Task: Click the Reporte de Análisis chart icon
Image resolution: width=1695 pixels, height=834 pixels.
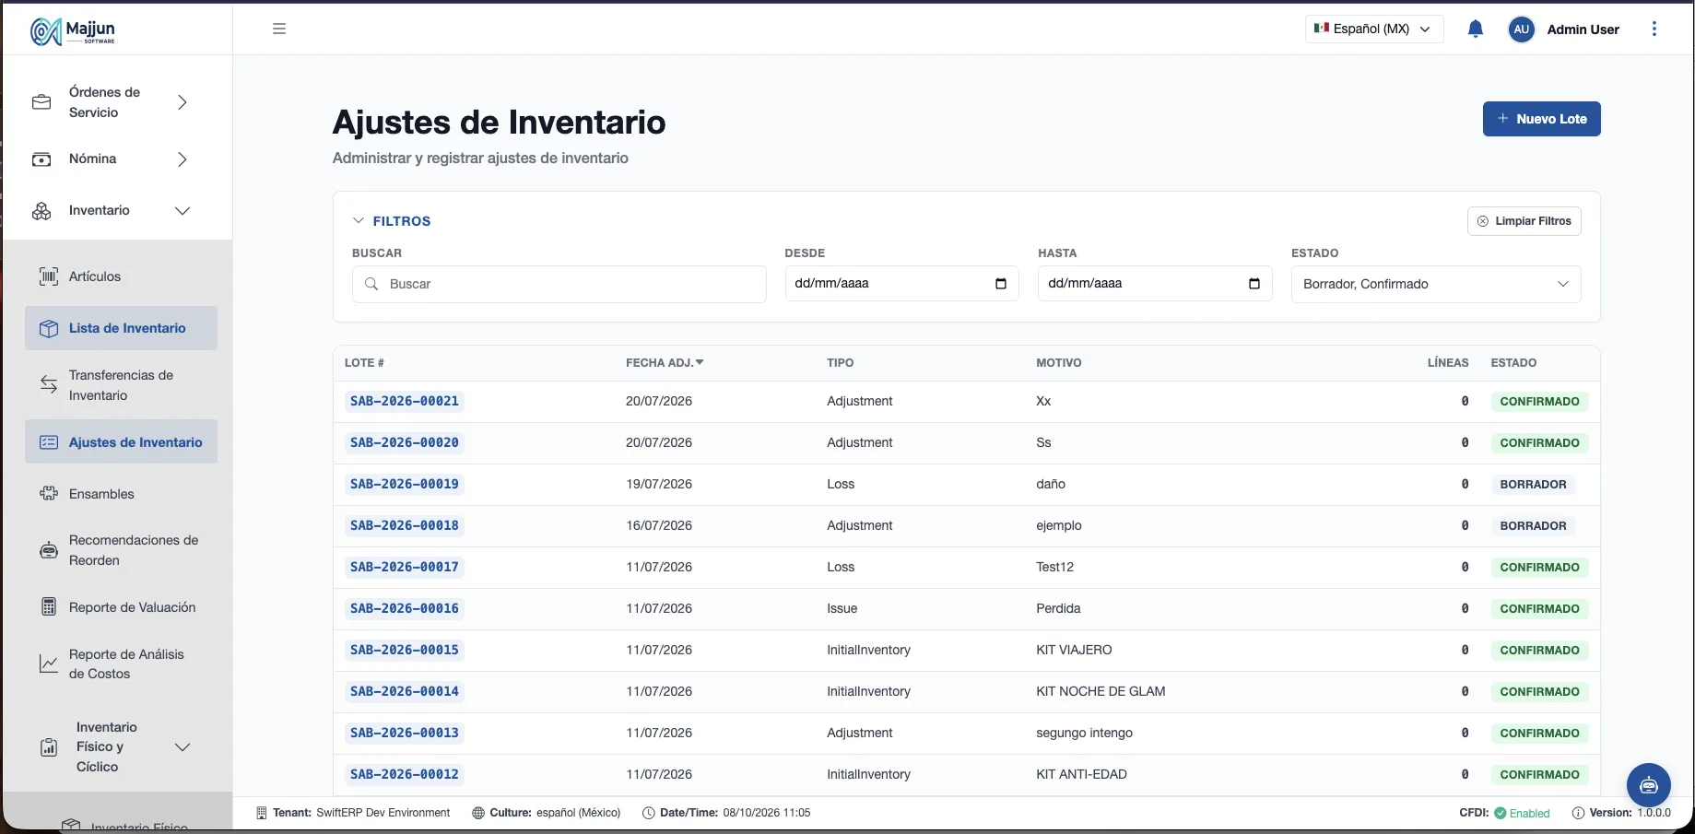Action: pos(49,664)
